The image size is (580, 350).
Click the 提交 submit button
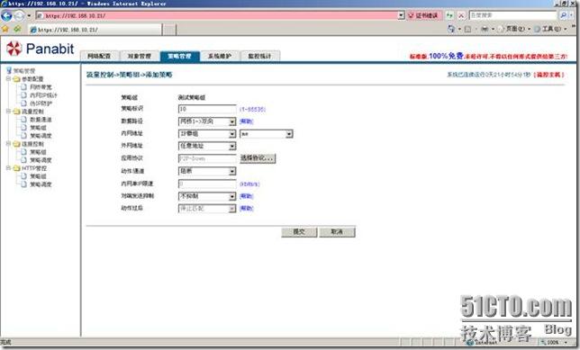click(x=299, y=232)
